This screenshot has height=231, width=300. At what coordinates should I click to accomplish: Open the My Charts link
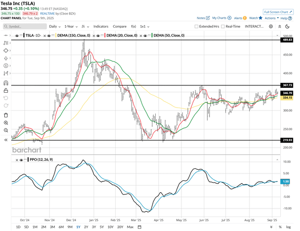219,18
